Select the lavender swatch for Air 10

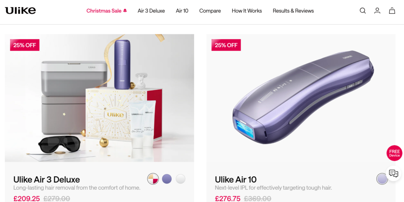(382, 179)
